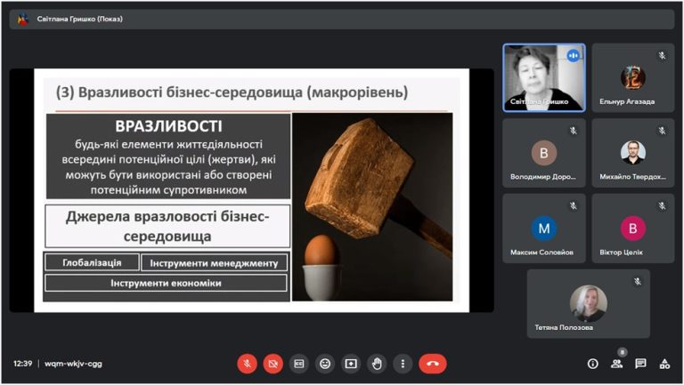
Task: Toggle closed captions
Action: coord(299,364)
